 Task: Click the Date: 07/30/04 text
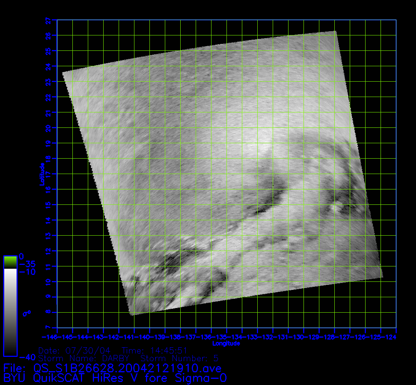tap(75, 350)
